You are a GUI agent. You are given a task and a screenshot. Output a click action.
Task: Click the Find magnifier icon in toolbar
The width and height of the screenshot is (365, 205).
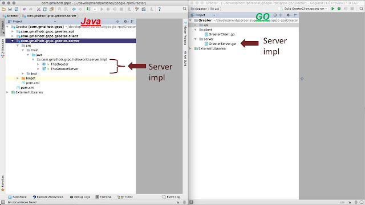click(59, 9)
